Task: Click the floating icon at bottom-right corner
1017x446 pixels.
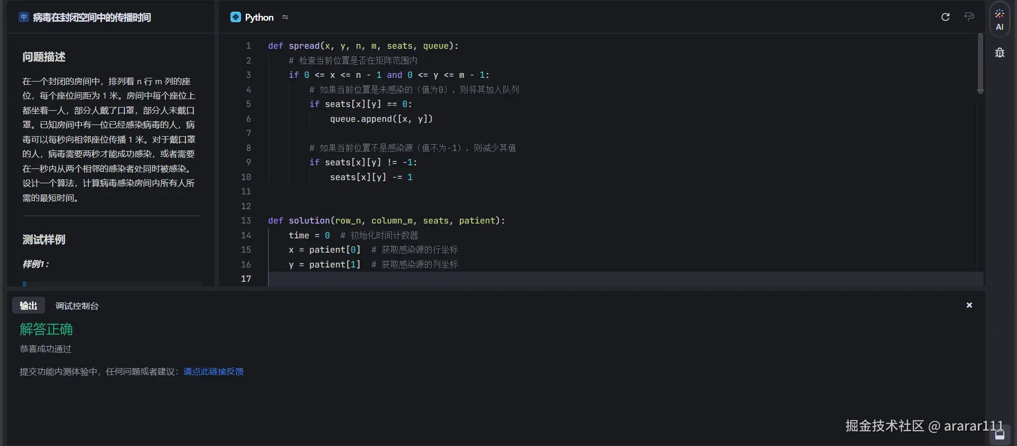Action: point(1000,435)
